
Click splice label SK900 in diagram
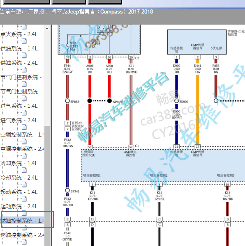pyautogui.click(x=184, y=102)
